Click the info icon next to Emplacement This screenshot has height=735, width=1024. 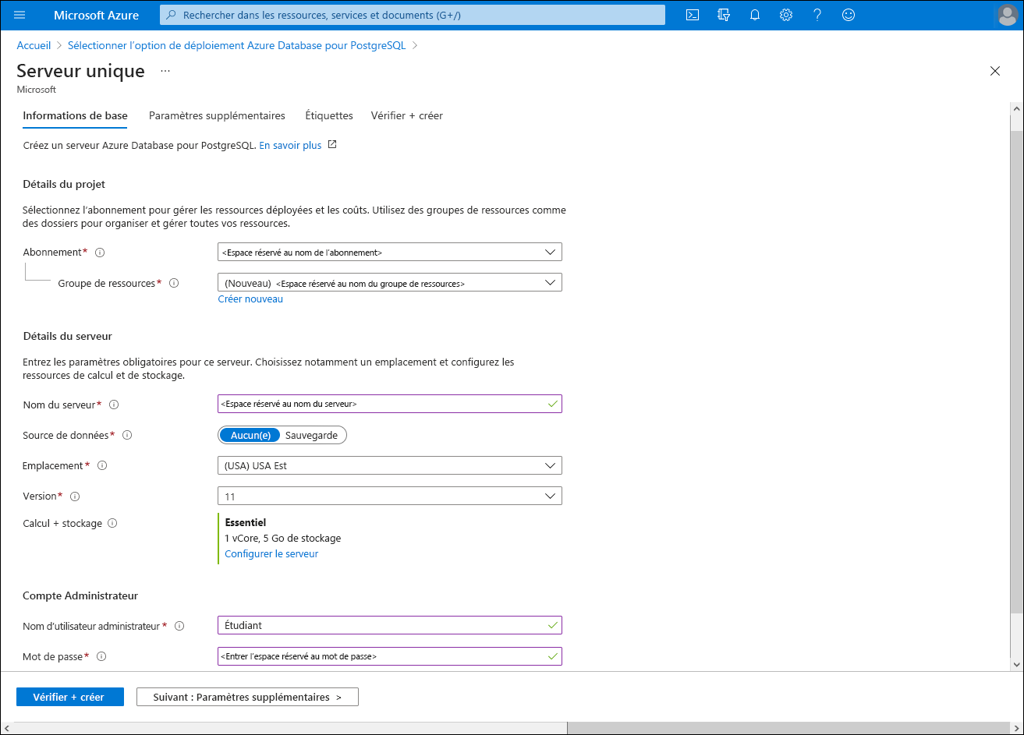[x=102, y=465]
